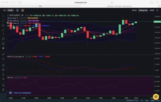This screenshot has height=102, width=161.
Task: Hide the MA (5, close, 0) indicator
Action: tap(20, 18)
